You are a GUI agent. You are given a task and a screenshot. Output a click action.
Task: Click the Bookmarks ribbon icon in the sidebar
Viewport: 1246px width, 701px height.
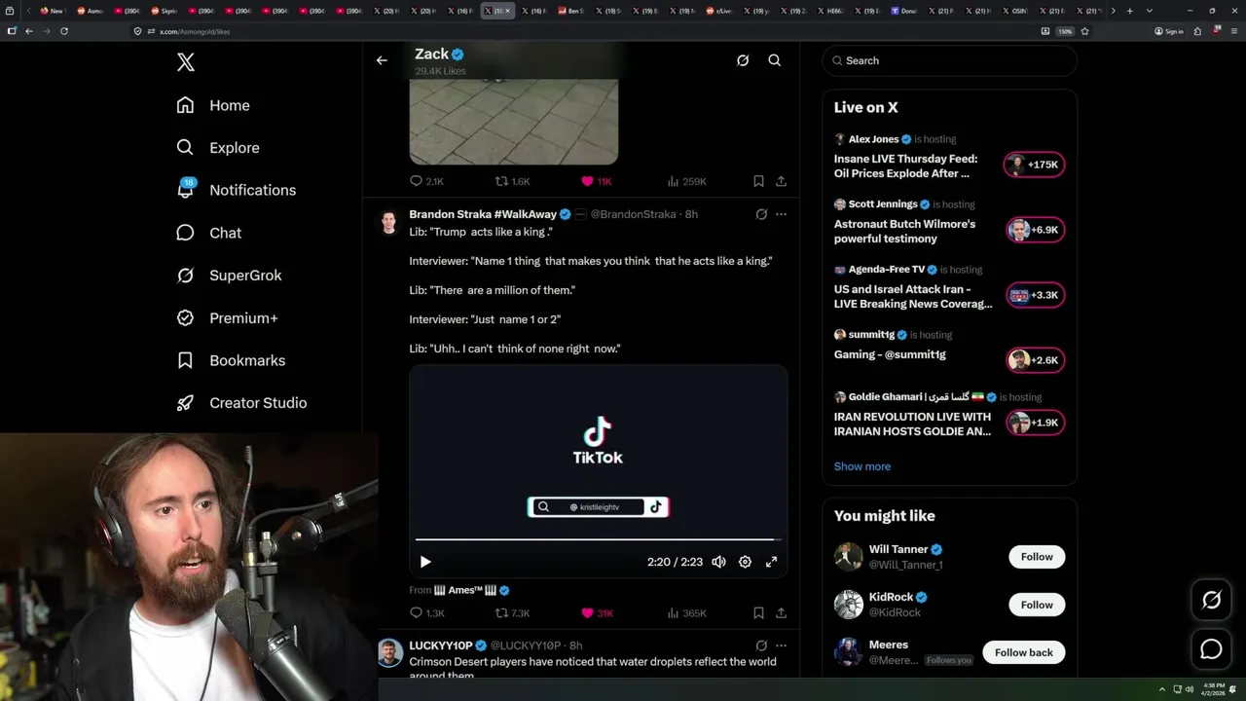pos(185,360)
